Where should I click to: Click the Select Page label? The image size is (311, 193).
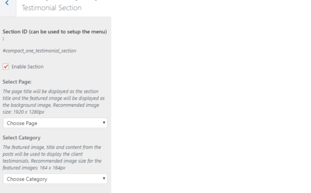[17, 81]
